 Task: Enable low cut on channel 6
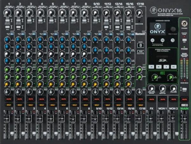(62, 20)
